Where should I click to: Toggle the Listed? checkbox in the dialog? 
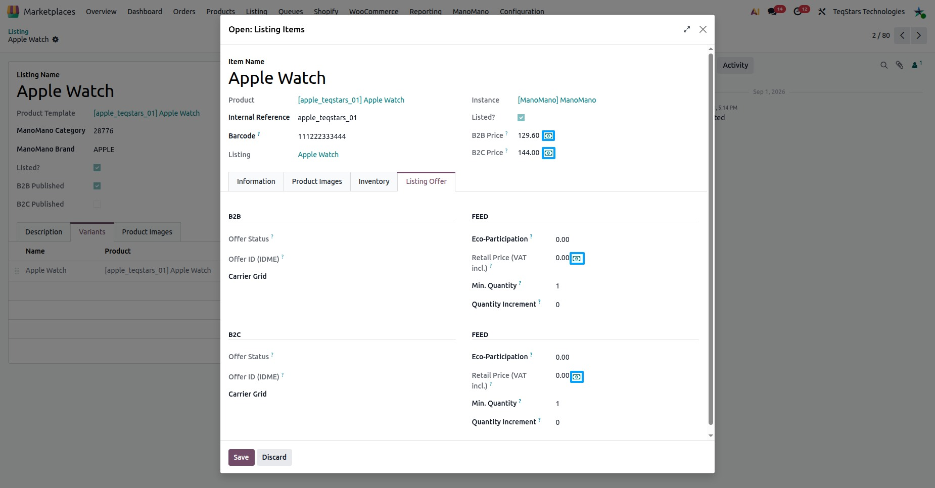tap(521, 118)
